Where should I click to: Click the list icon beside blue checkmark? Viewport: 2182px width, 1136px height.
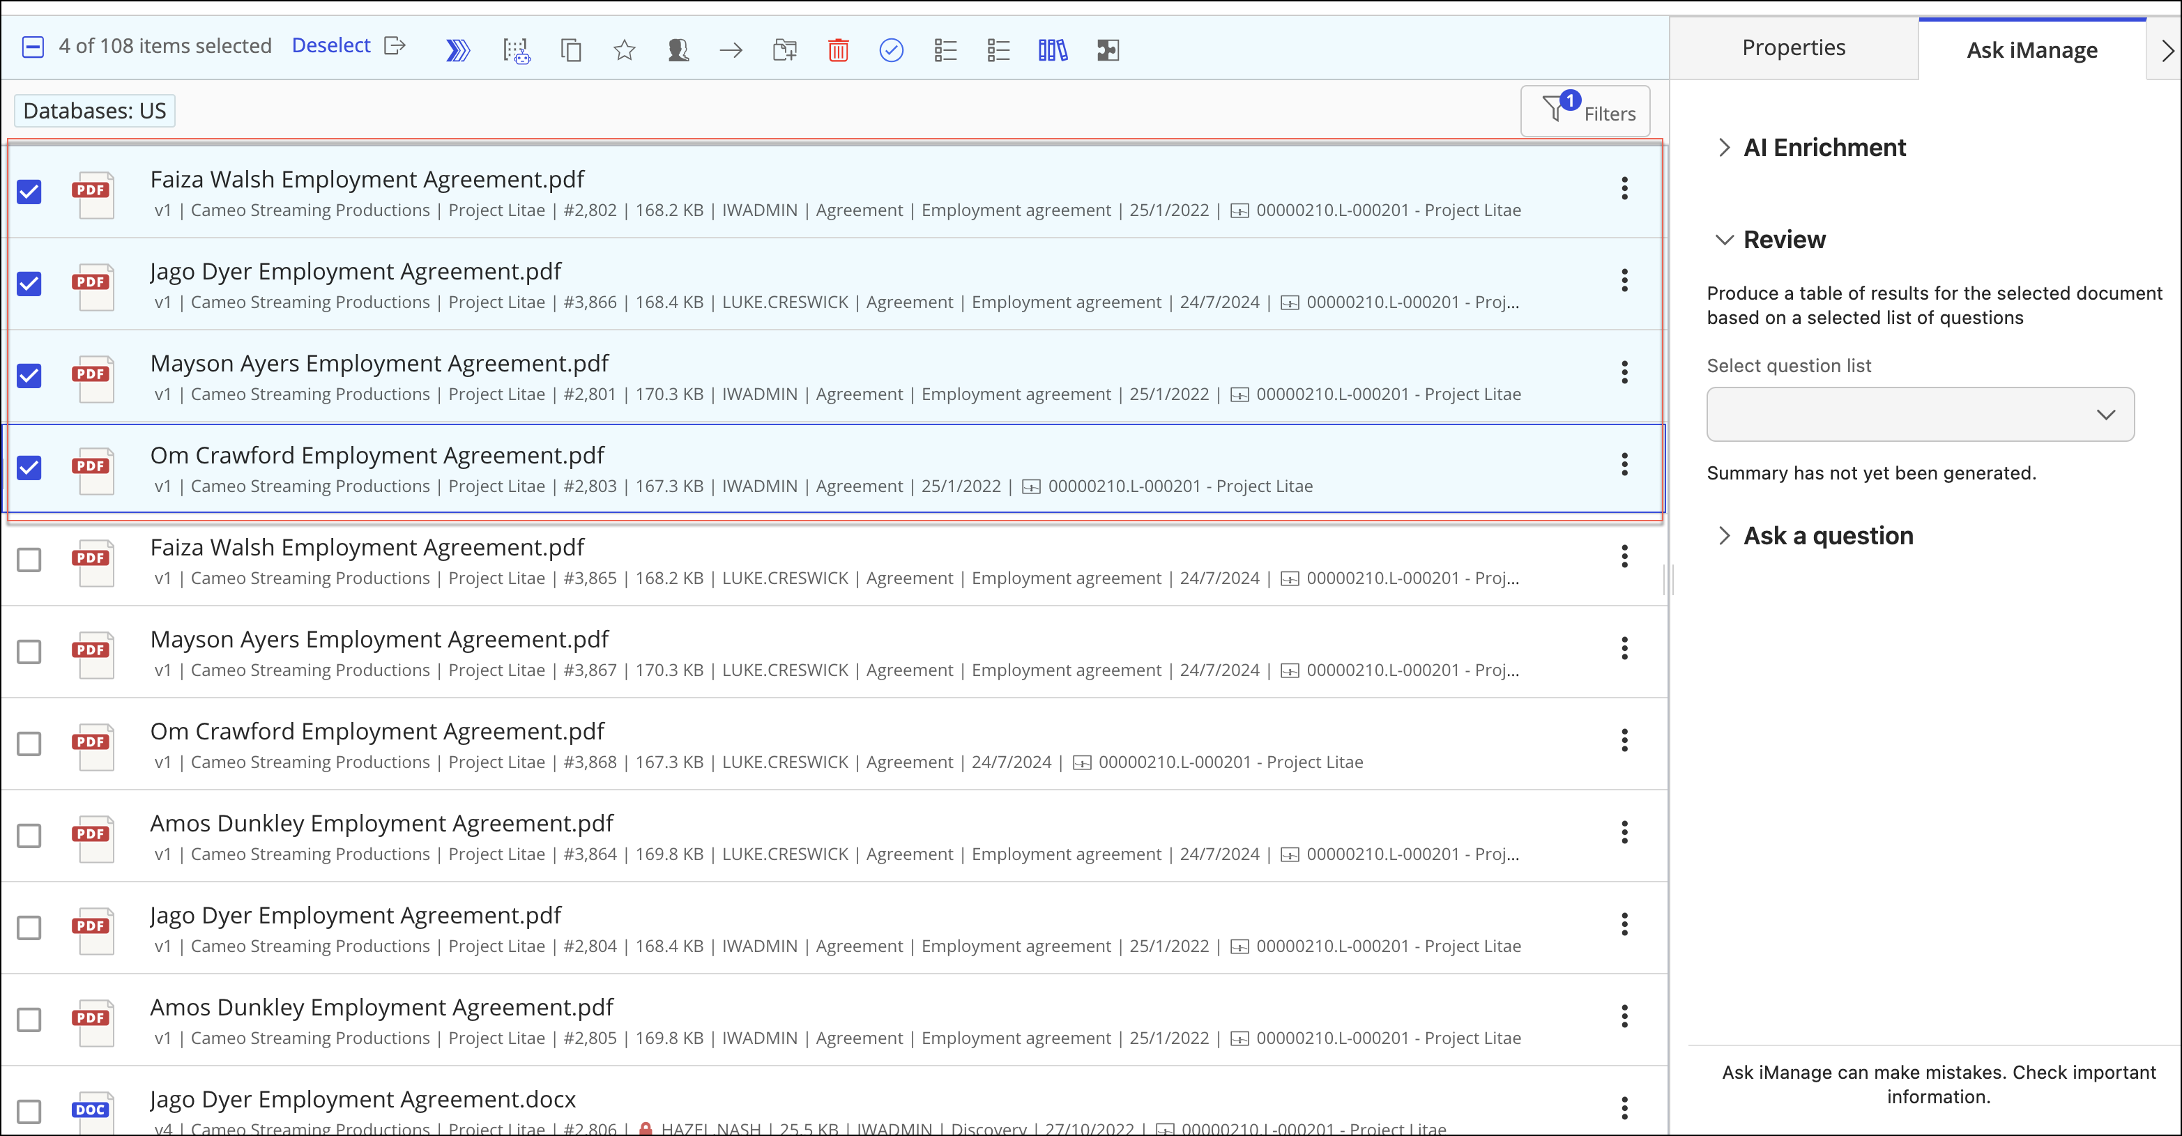(945, 51)
